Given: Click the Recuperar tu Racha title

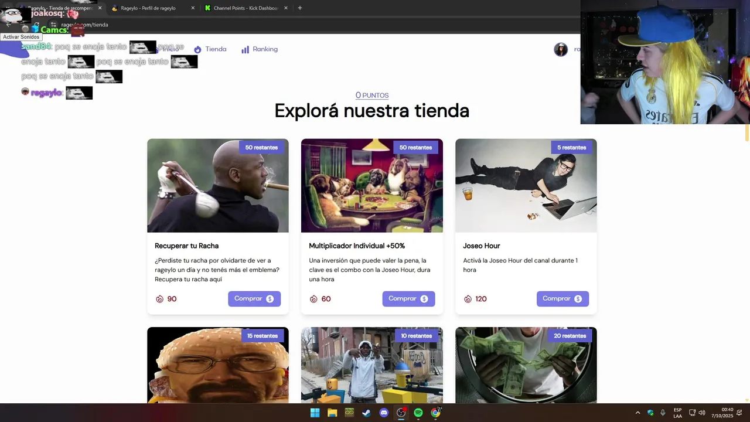Looking at the screenshot, I should coord(186,246).
